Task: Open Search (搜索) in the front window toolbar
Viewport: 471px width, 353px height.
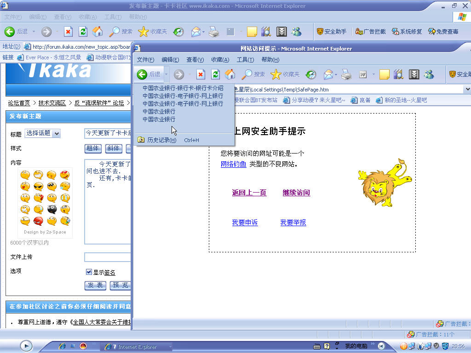Action: pos(253,74)
